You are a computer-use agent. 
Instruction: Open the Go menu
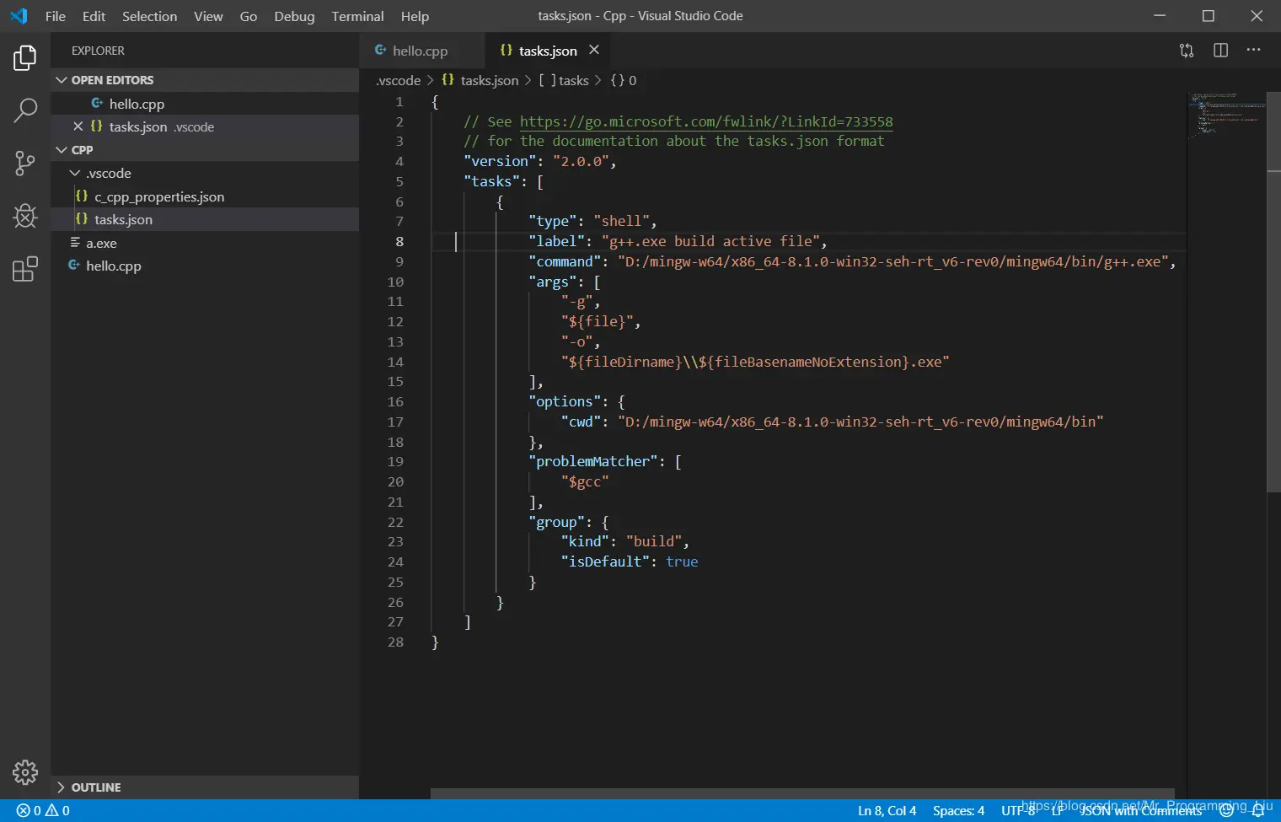(x=249, y=16)
